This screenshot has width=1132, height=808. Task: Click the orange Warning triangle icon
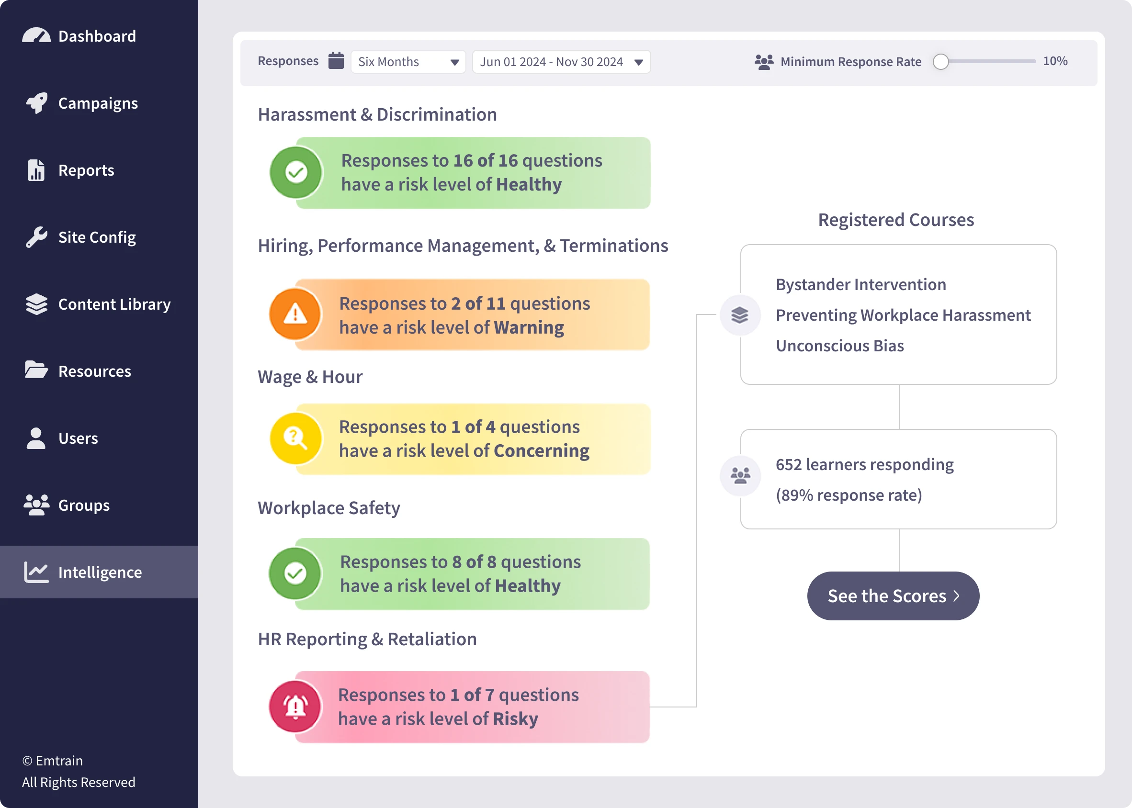295,314
